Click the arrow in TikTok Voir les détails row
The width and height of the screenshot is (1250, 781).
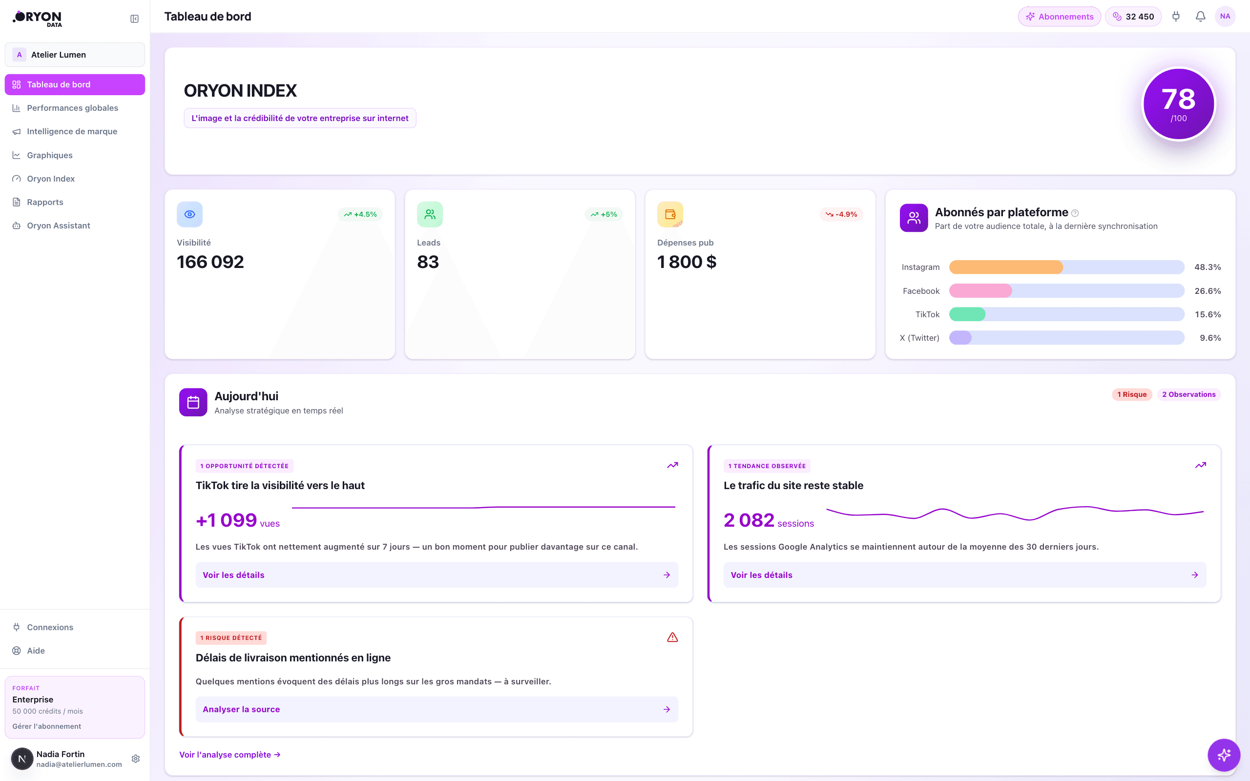click(x=667, y=575)
